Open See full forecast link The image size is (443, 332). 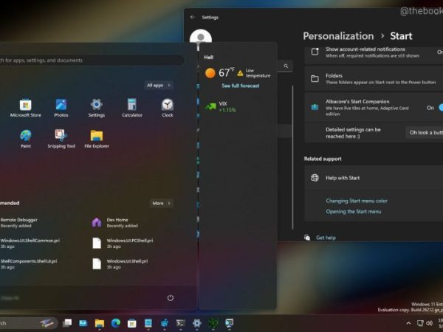241,86
